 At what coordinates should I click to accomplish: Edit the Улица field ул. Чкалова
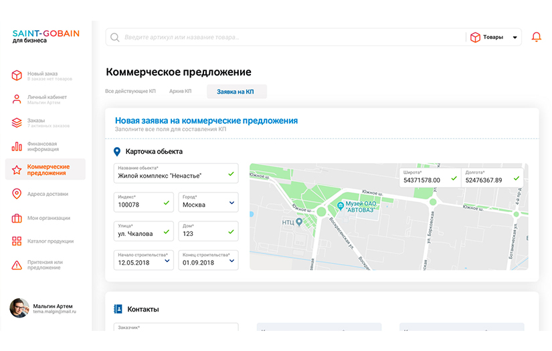tap(144, 231)
